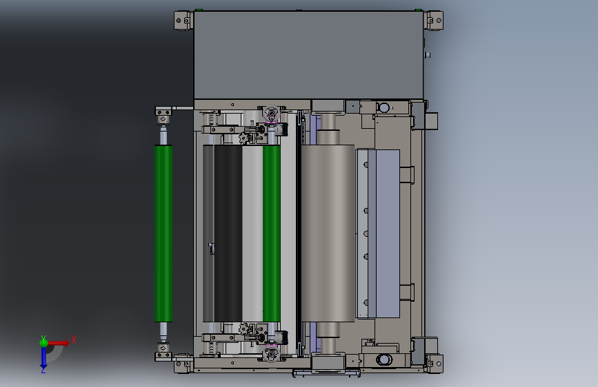Select the upper tab of the blue-gray plate

point(406,175)
